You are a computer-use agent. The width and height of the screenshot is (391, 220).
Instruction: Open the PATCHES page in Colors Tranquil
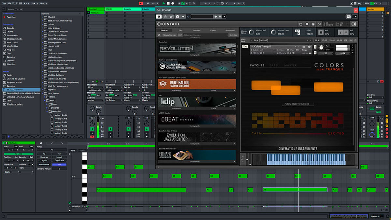point(257,66)
